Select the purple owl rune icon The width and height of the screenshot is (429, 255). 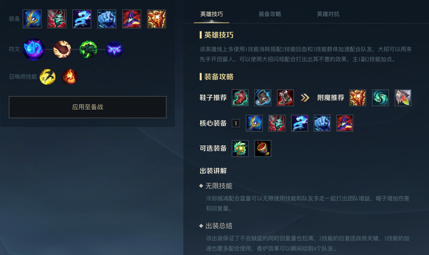point(114,50)
